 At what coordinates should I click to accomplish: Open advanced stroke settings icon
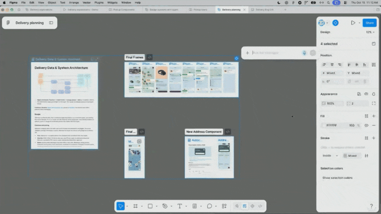(x=367, y=156)
